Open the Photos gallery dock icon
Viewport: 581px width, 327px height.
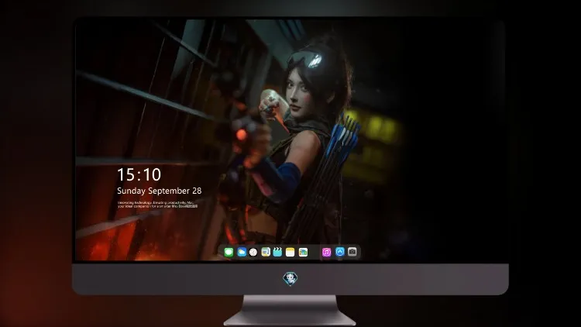tap(303, 252)
